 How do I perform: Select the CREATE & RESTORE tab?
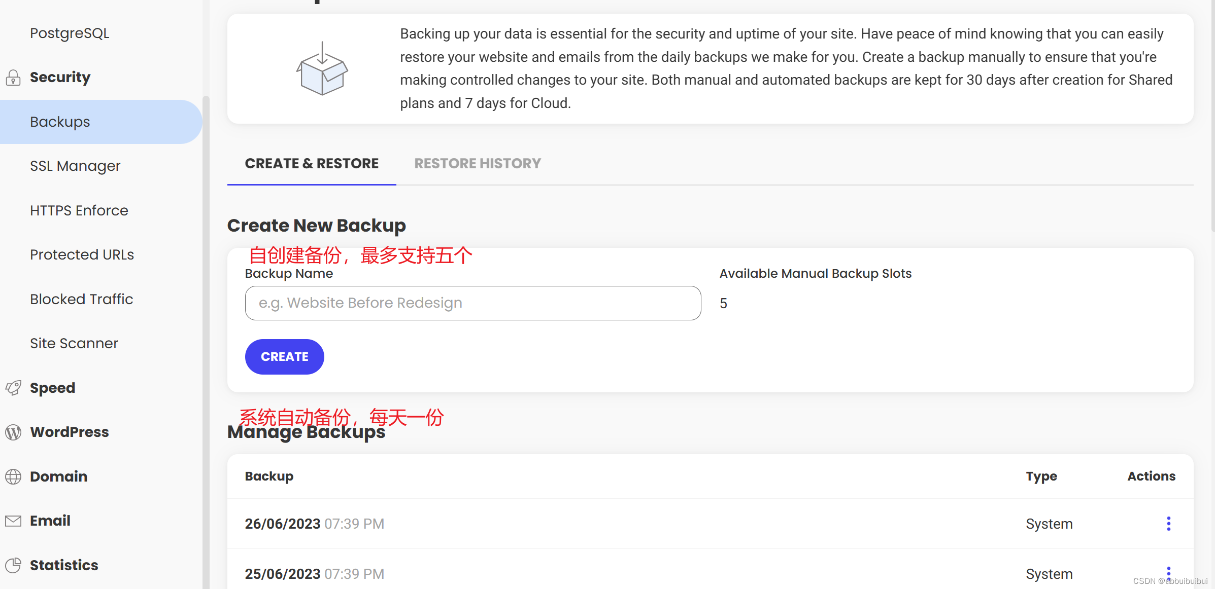[x=312, y=163]
